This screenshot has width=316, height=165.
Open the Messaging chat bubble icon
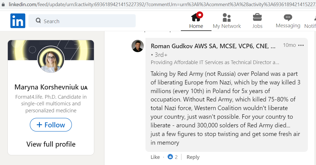point(288,18)
